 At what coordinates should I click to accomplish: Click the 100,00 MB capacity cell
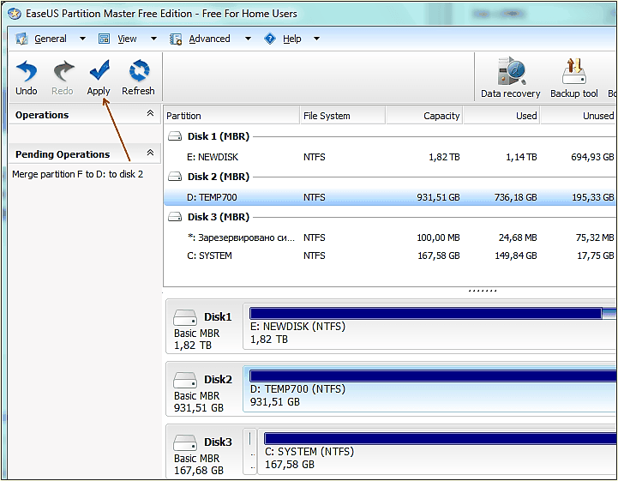pos(438,237)
